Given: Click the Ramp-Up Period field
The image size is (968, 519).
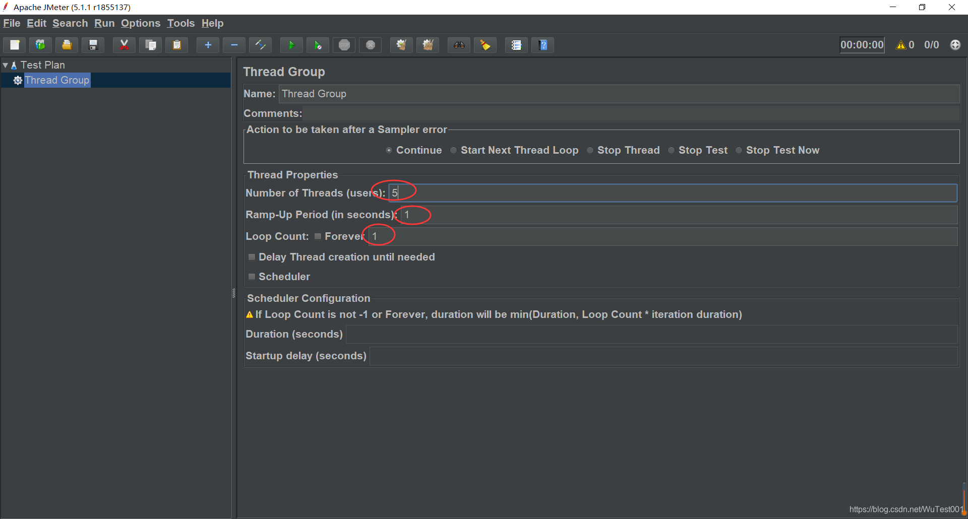Looking at the screenshot, I should (x=679, y=215).
